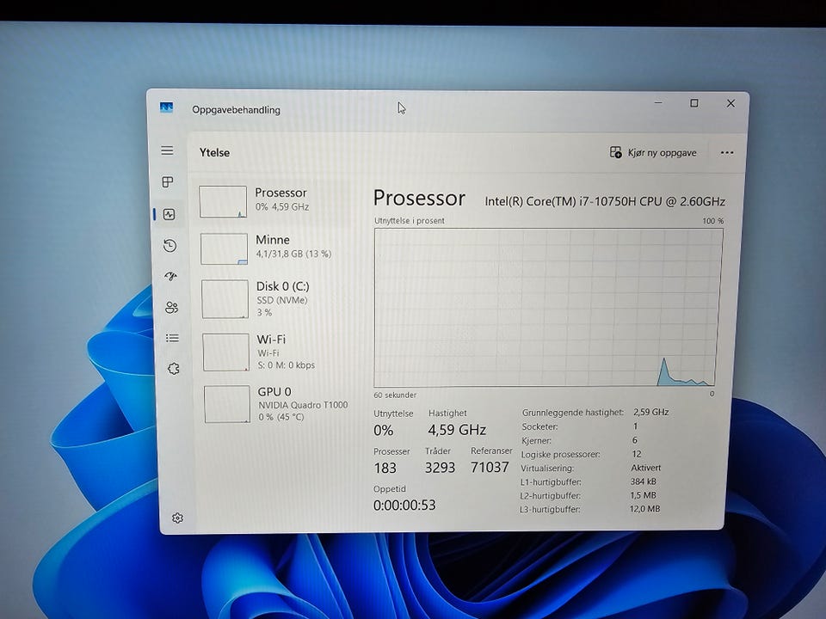Click the Utnyttelse 0% value
The image size is (826, 619).
(384, 431)
